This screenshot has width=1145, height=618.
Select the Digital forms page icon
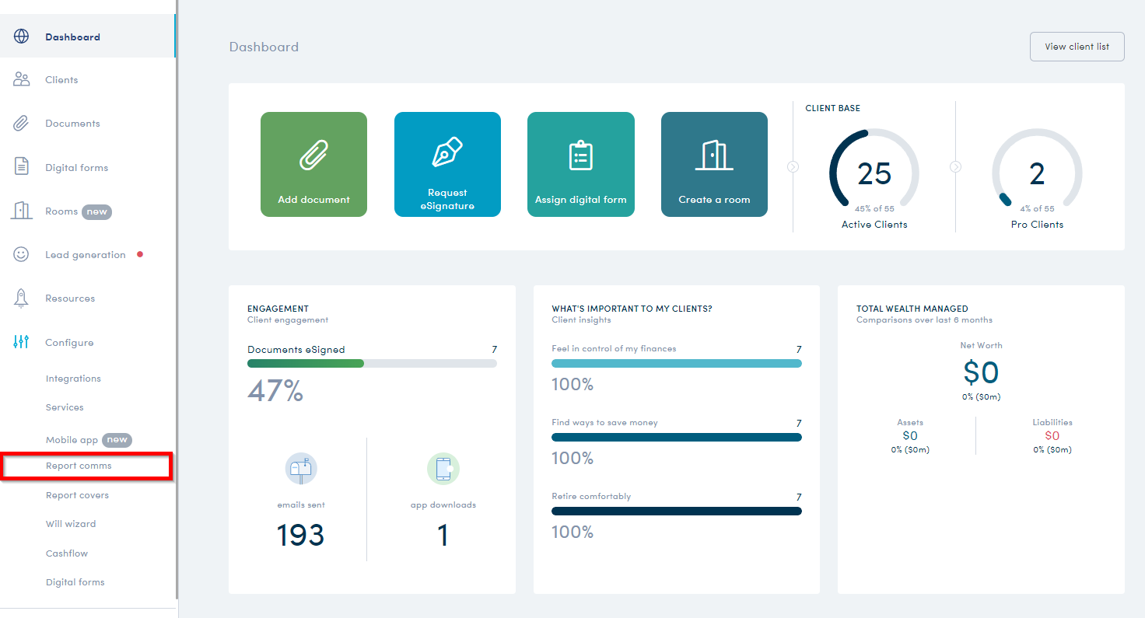(x=21, y=166)
